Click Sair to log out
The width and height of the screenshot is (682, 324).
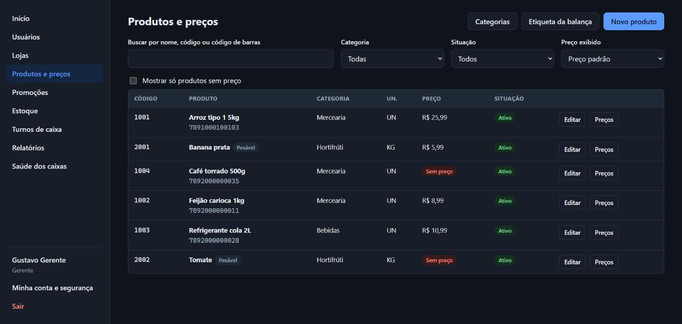coord(55,306)
